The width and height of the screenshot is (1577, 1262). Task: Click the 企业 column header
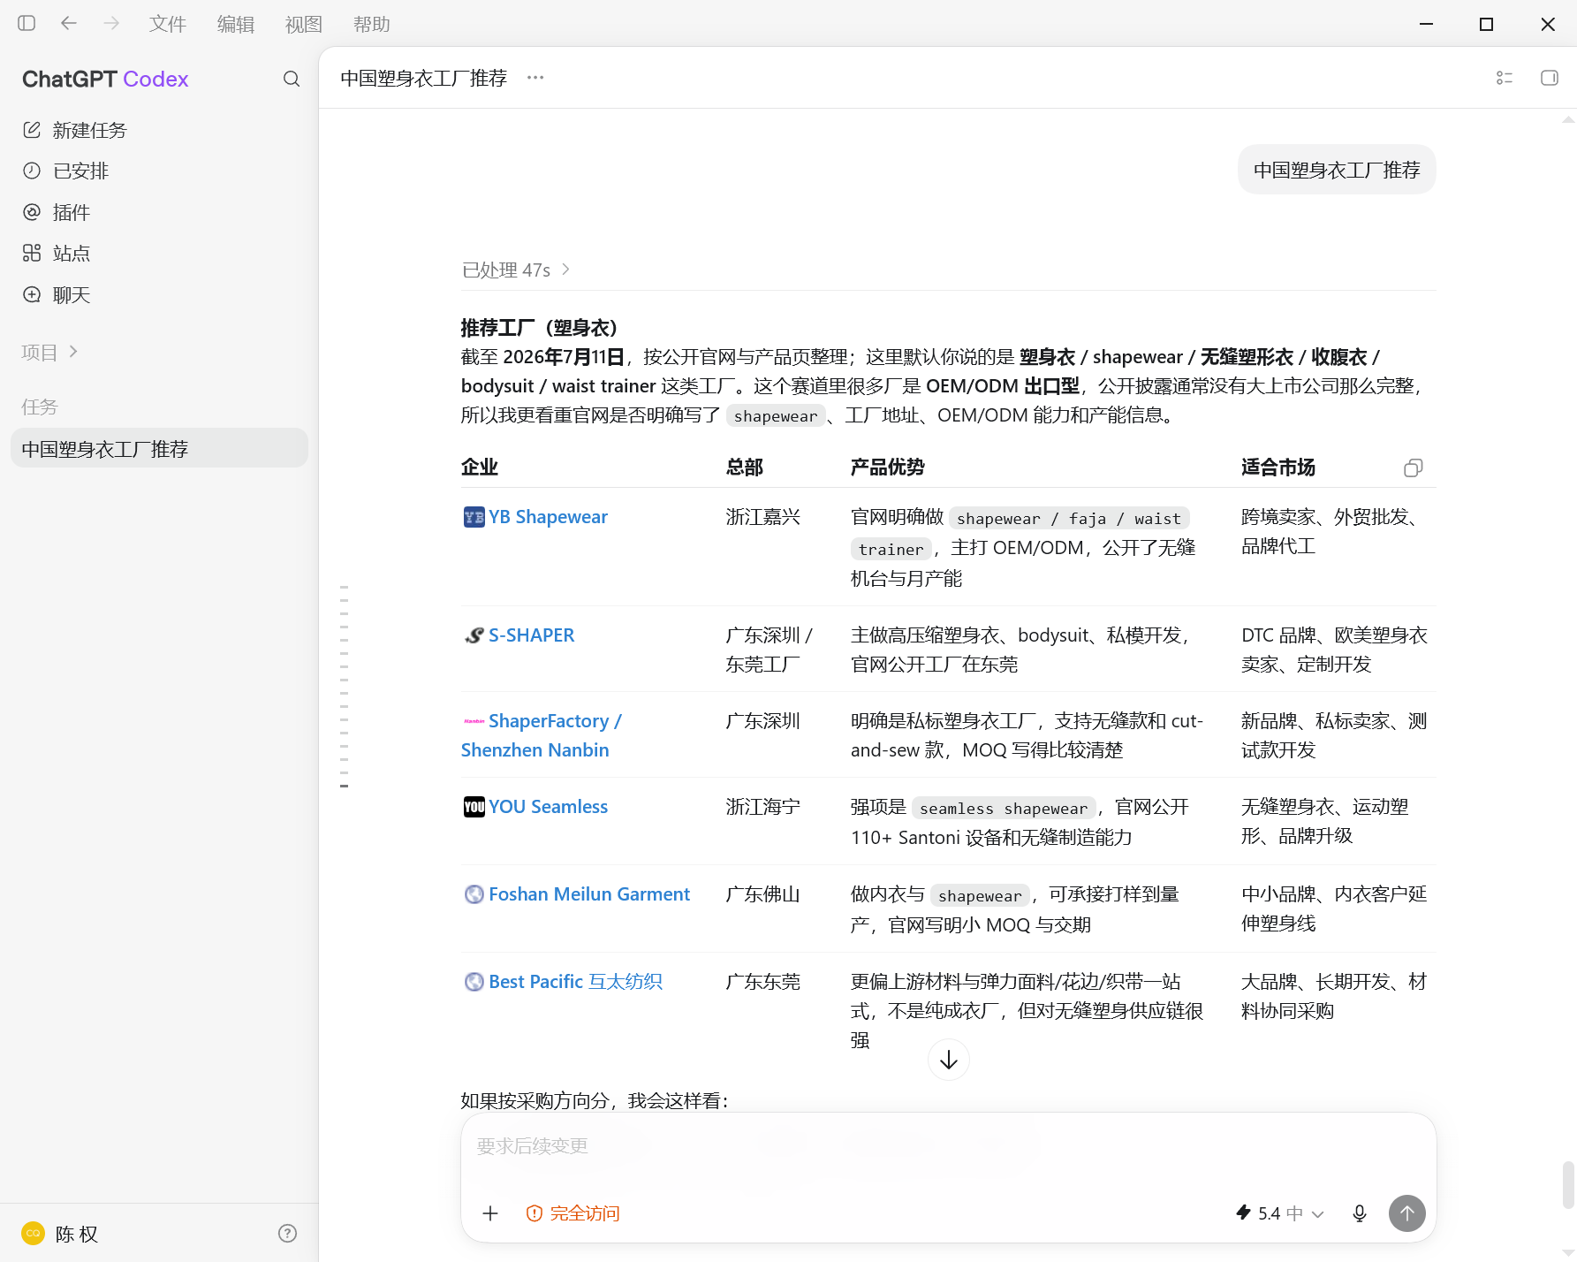coord(480,468)
